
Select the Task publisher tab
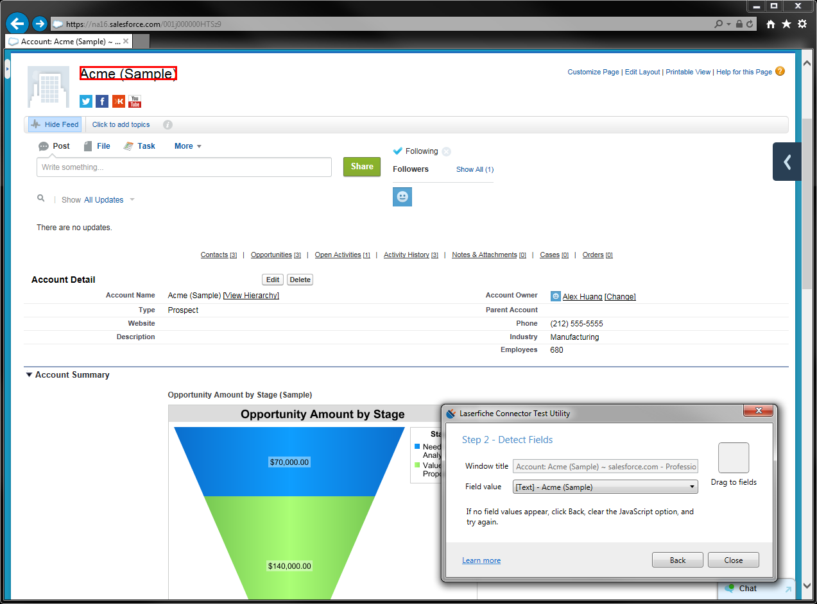pos(139,146)
